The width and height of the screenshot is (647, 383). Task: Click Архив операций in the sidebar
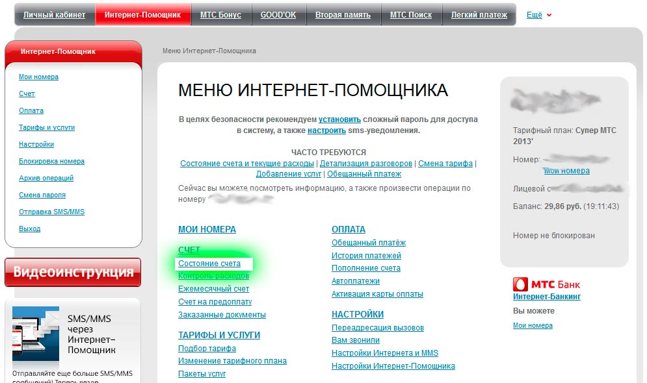46,178
